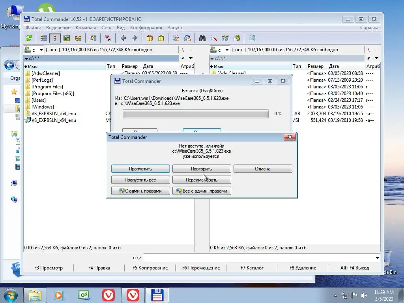Enable thumbnail view via picture icon
Image resolution: width=404 pixels, height=303 pixels.
66,38
